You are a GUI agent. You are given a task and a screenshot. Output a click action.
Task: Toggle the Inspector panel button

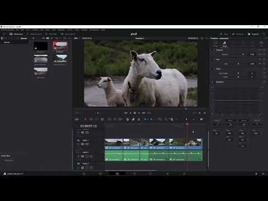tap(253, 34)
